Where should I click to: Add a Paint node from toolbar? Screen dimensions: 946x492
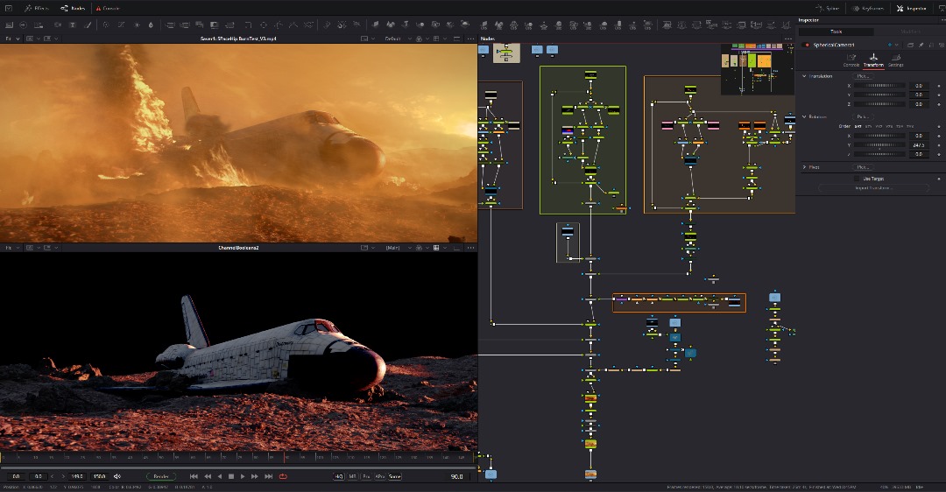pos(88,25)
